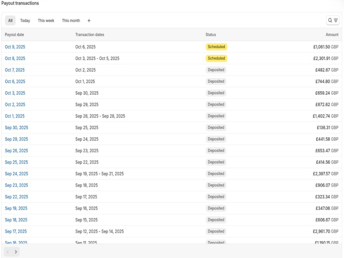The height and width of the screenshot is (258, 344).
Task: Open the search and filter button
Action: pos(333,20)
